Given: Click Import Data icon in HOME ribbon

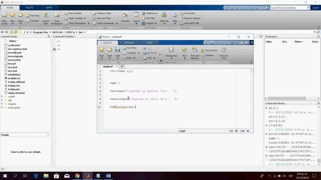Looking at the screenshot, I should 46,14.
